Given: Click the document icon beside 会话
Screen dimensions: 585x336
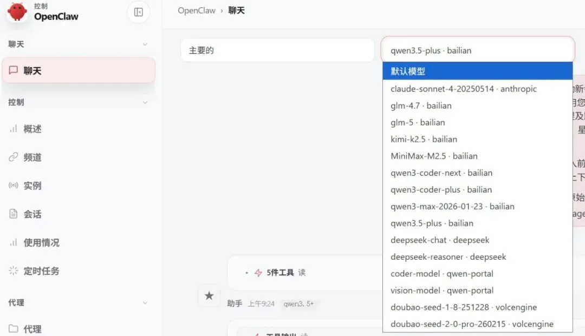Looking at the screenshot, I should 14,214.
